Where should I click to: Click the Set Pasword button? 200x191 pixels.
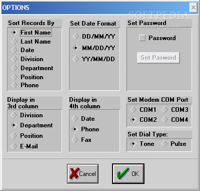click(158, 58)
